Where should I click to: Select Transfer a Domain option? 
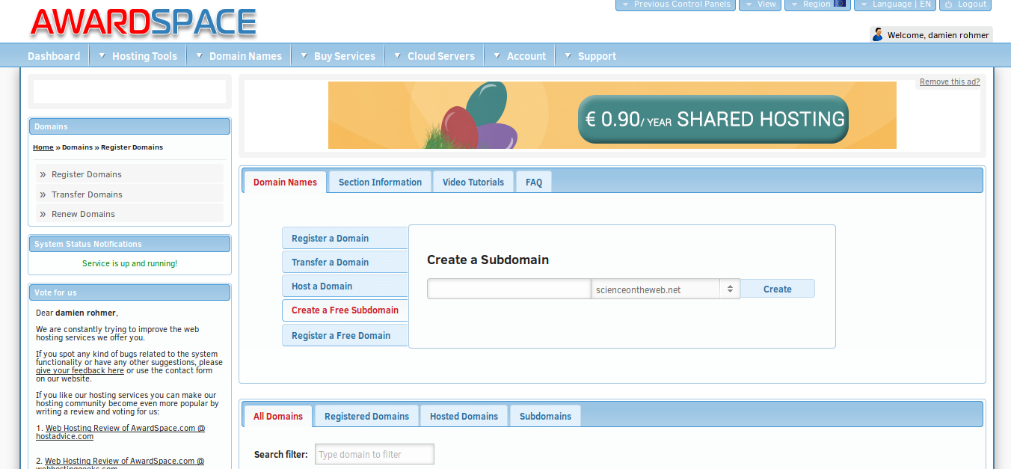(x=345, y=263)
